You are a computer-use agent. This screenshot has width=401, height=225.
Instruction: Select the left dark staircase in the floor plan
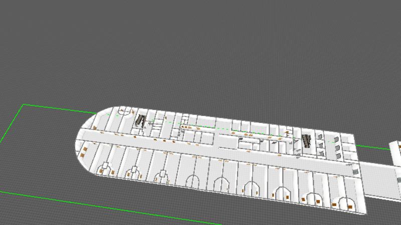[x=141, y=120]
